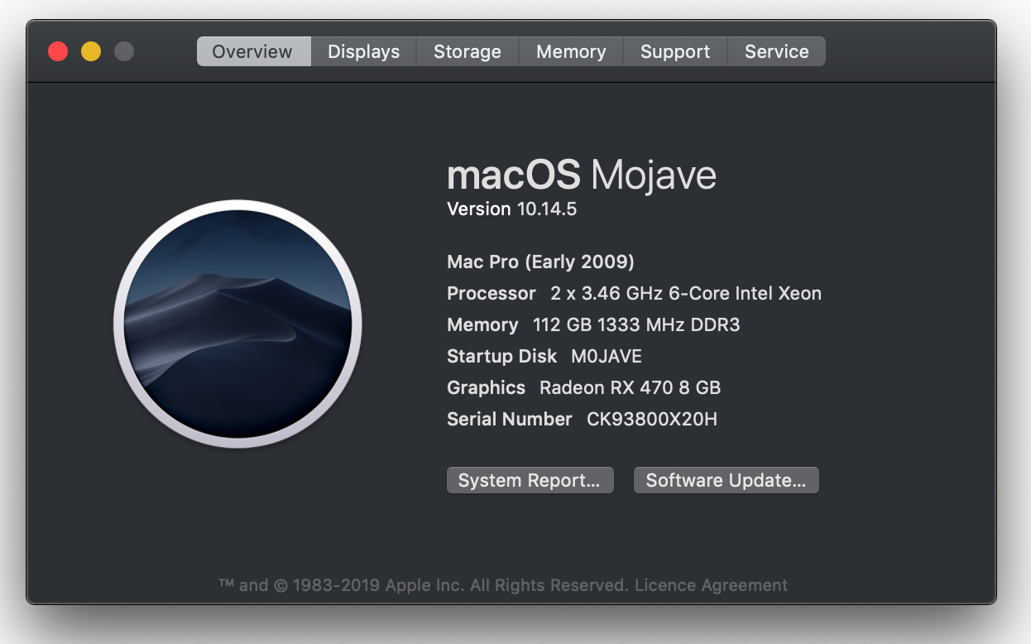
Task: Go to the Support tab
Action: pos(675,51)
